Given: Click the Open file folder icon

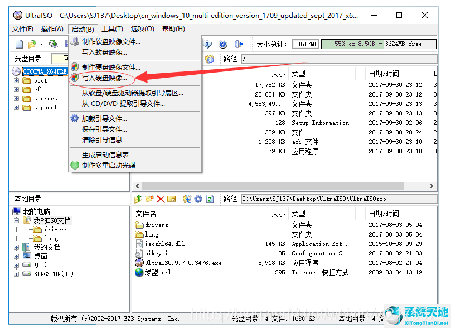Looking at the screenshot, I should tap(32, 44).
